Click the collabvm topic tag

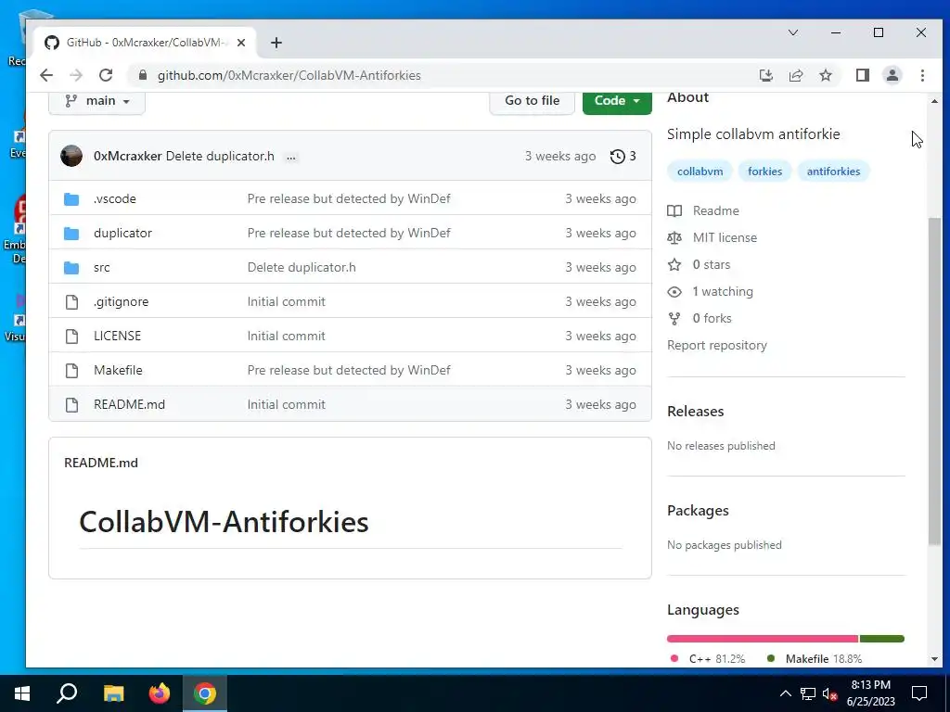[700, 172]
